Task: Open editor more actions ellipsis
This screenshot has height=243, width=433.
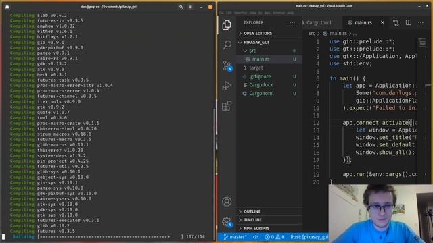Action: click(x=421, y=22)
